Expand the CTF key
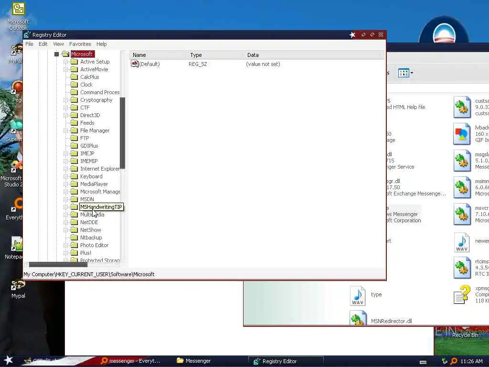Screen dimensions: 489x367 65,108
